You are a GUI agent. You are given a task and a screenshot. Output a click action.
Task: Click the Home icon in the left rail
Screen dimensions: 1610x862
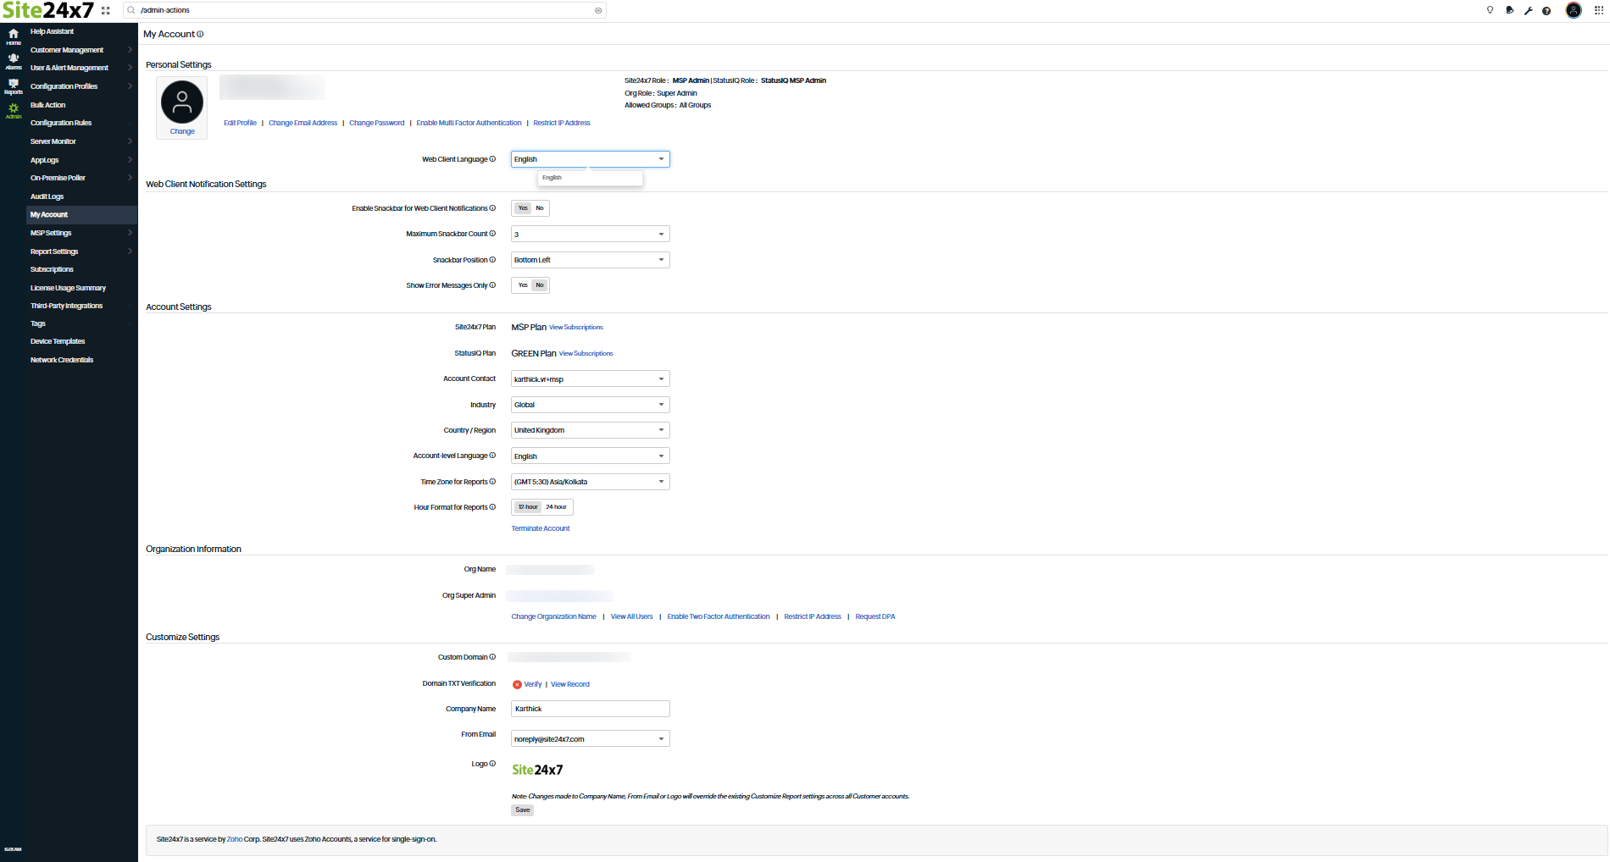[x=14, y=36]
